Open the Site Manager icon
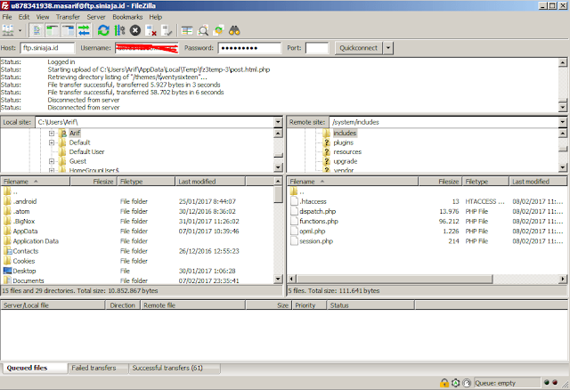The height and width of the screenshot is (390, 570). (8, 30)
